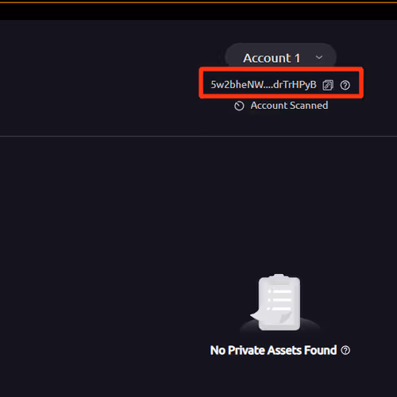397x397 pixels.
Task: Click the horizontal divider below Account Scanned
Action: pyautogui.click(x=198, y=137)
